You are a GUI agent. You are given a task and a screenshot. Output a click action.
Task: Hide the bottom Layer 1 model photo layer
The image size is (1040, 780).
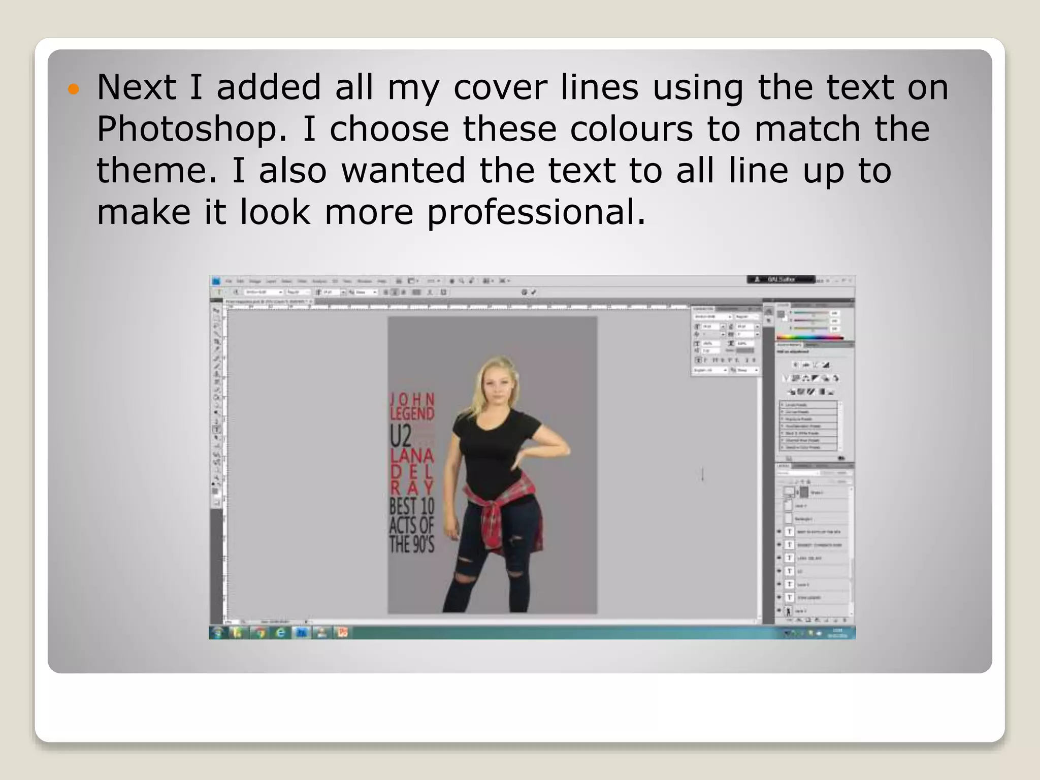click(x=779, y=611)
